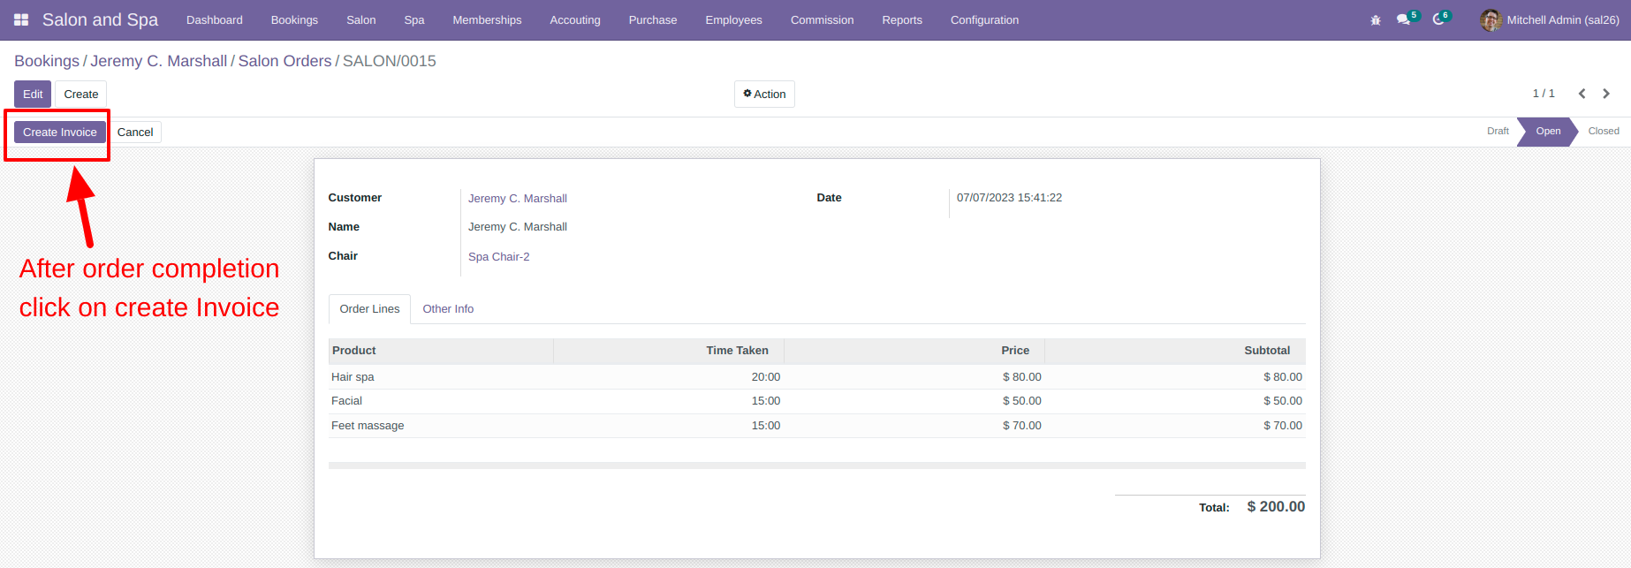Click Mitchell Admin avatar picture
The width and height of the screenshot is (1631, 568).
1491,19
